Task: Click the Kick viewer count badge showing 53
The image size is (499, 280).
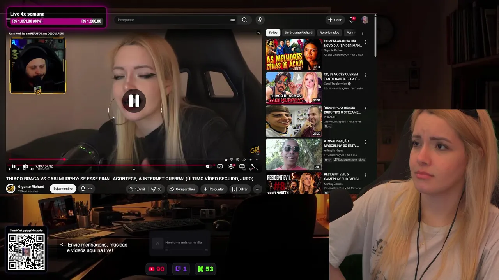Action: [x=205, y=269]
